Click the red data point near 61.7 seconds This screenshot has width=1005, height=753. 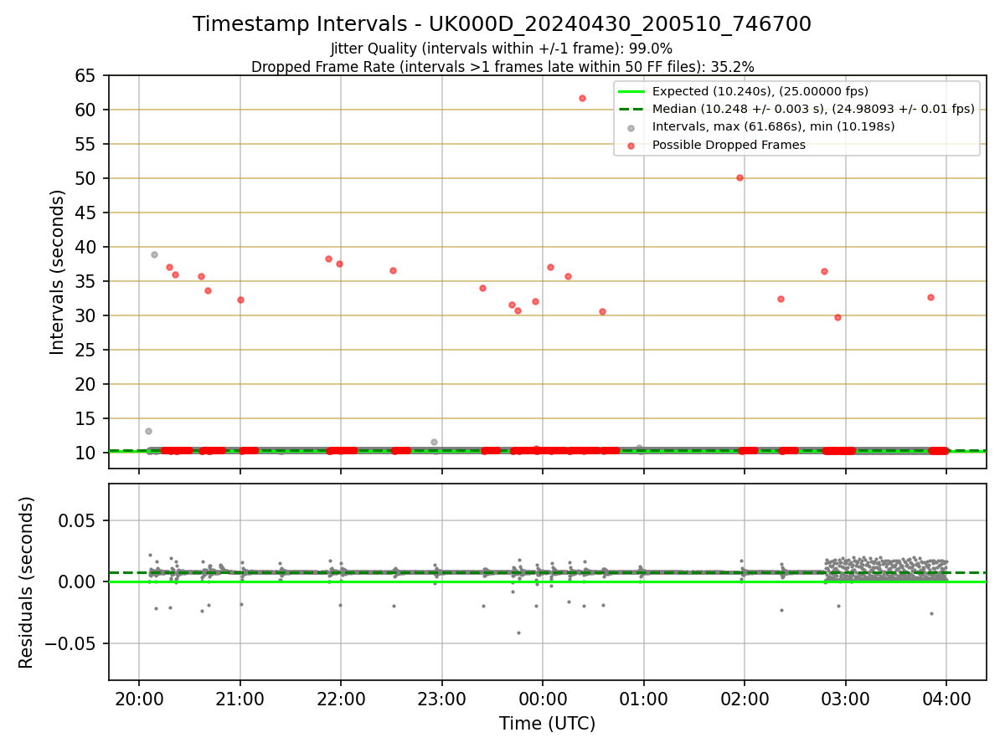pyautogui.click(x=582, y=98)
